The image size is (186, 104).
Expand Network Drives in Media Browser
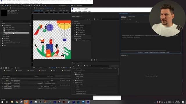tap(73, 36)
